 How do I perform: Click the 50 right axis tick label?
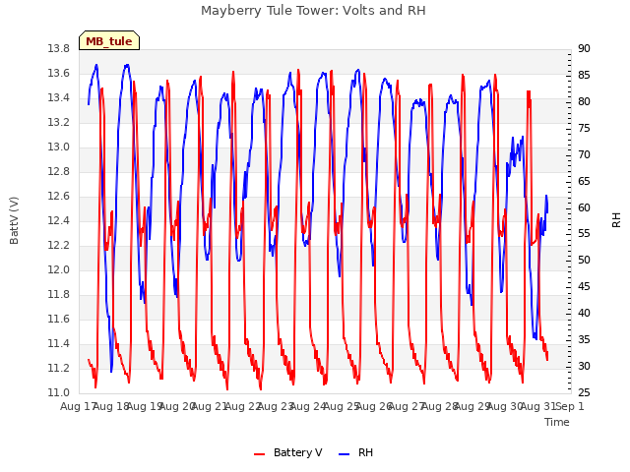(x=584, y=260)
